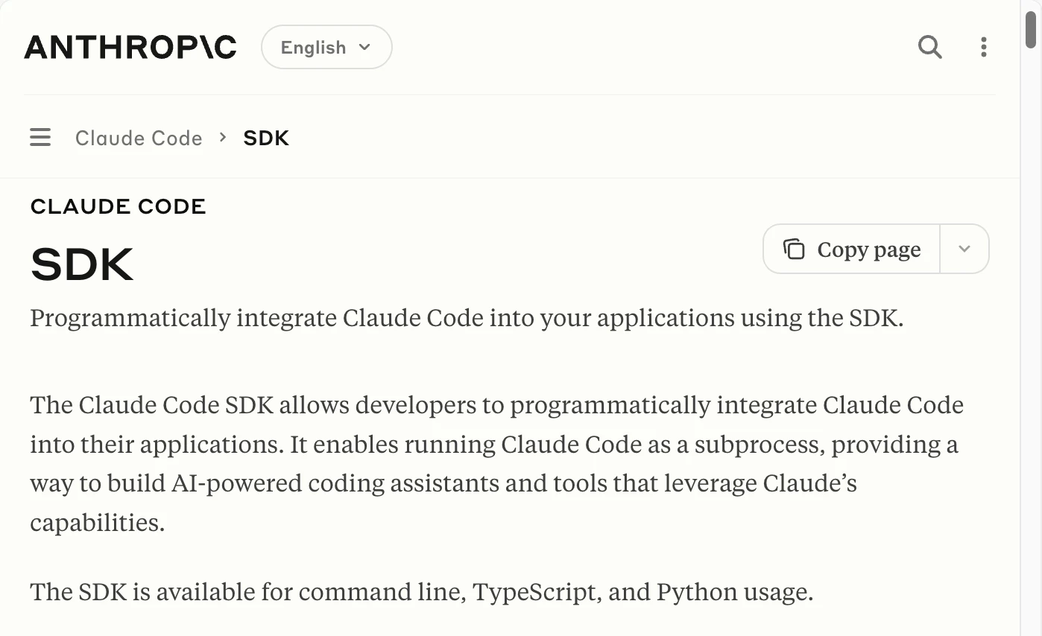Click the CLAUDE CODE section label above heading

click(118, 206)
